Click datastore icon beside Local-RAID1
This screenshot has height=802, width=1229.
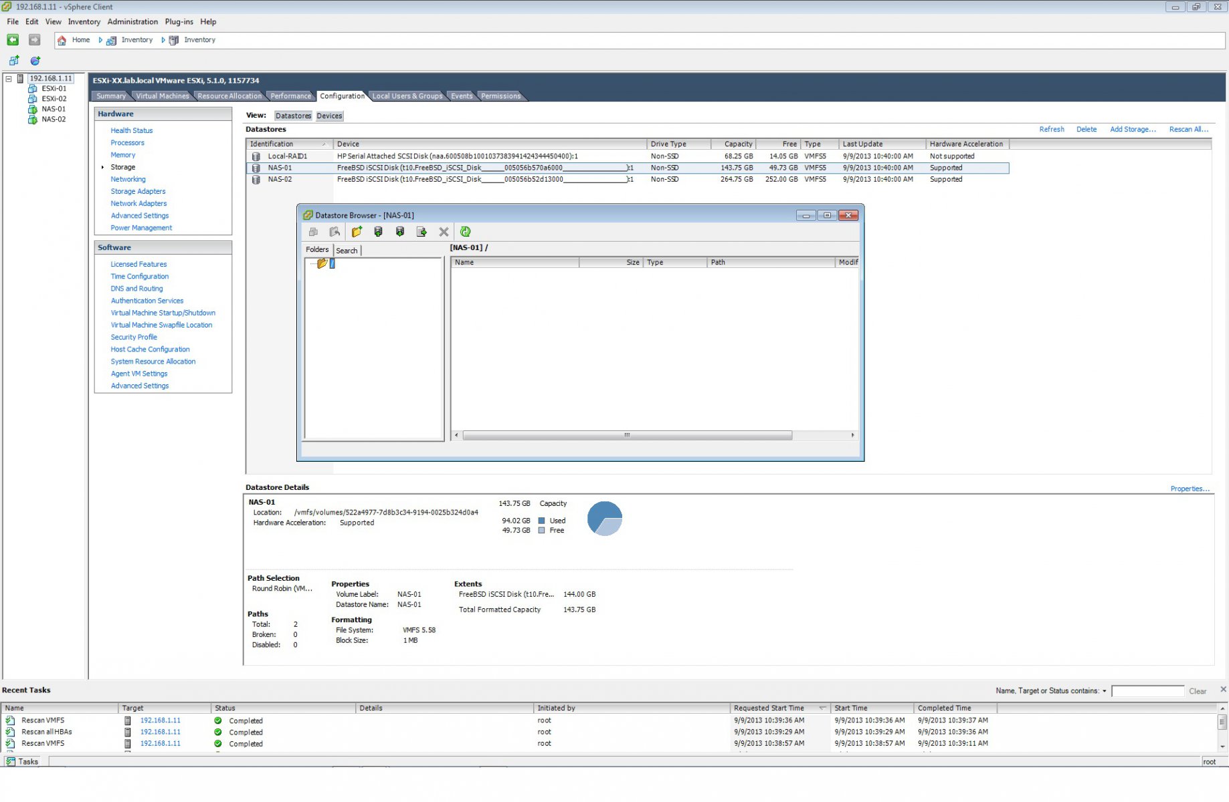pyautogui.click(x=256, y=156)
